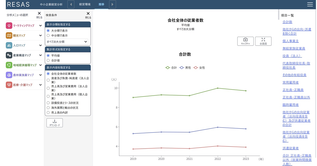The width and height of the screenshot is (317, 166).
Task: Switch to the 経営環境 tab
Action: pos(85,4)
